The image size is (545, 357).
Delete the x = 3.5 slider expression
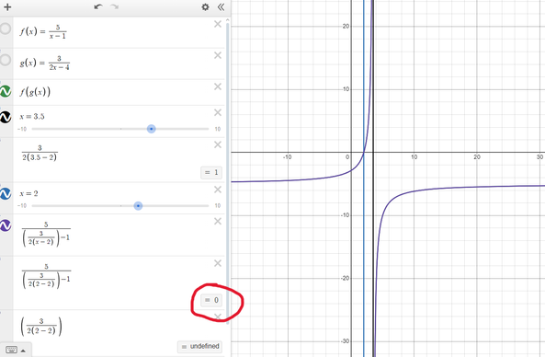click(218, 112)
